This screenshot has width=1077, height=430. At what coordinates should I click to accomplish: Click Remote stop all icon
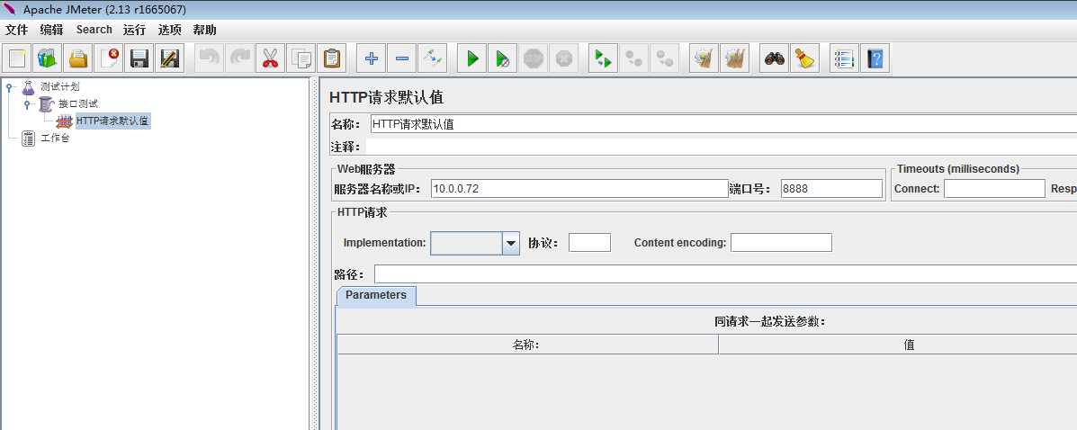(634, 58)
